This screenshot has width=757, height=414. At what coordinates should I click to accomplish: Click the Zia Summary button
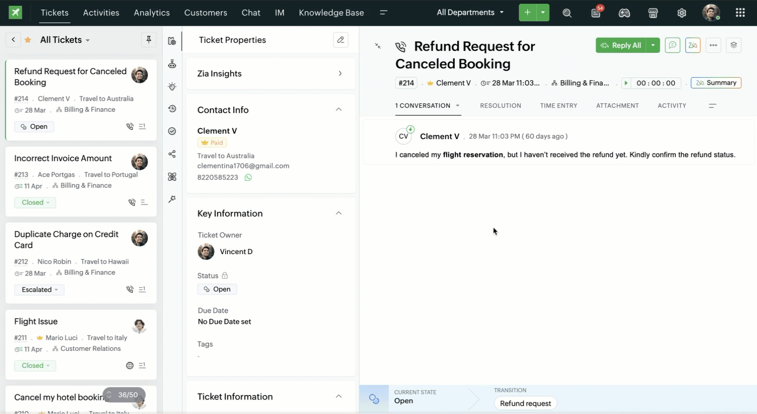click(x=716, y=83)
